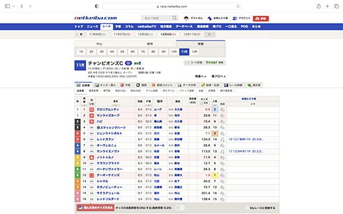Select the netkeibaTV menu item
This screenshot has height=214, width=343.
(x=147, y=26)
